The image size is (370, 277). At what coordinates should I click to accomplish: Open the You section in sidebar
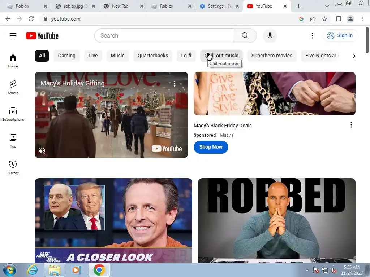pos(13,141)
